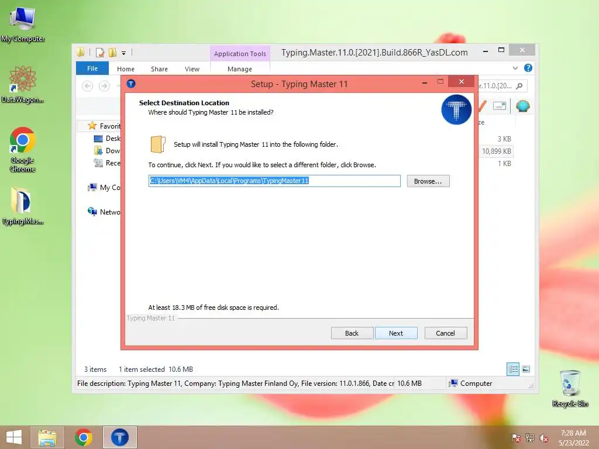The width and height of the screenshot is (599, 449).
Task: Switch Explorer to details view icon
Action: pyautogui.click(x=512, y=369)
